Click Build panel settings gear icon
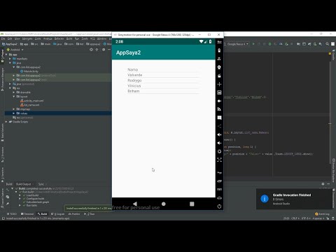 click(323, 184)
